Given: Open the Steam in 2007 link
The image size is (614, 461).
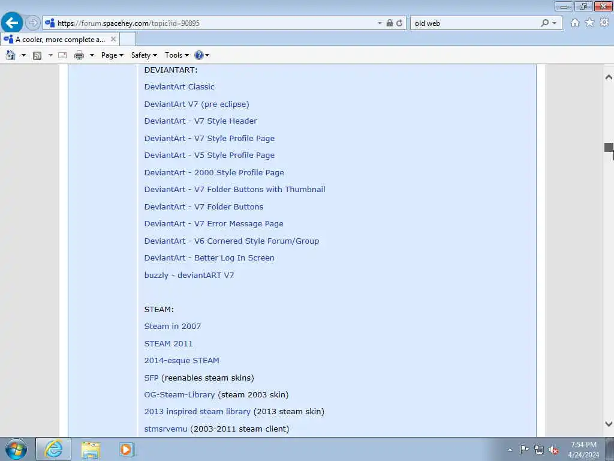Looking at the screenshot, I should 173,326.
